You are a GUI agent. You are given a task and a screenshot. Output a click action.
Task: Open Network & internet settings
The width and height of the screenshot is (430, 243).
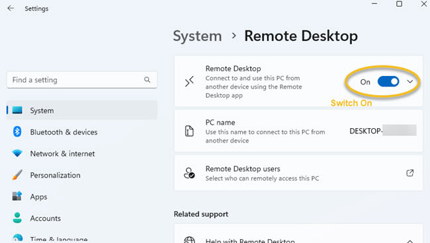82,153
